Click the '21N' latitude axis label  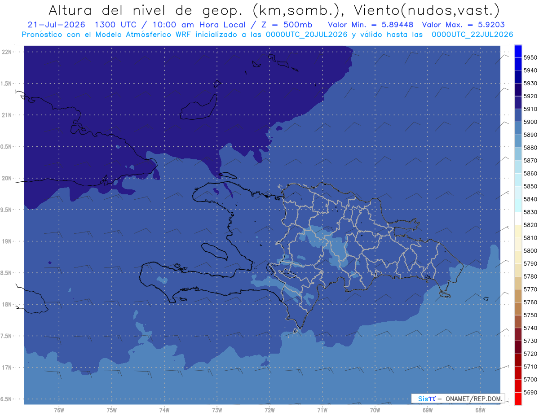coord(7,115)
